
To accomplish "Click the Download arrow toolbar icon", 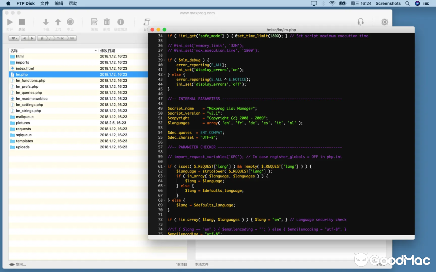I will pyautogui.click(x=46, y=22).
